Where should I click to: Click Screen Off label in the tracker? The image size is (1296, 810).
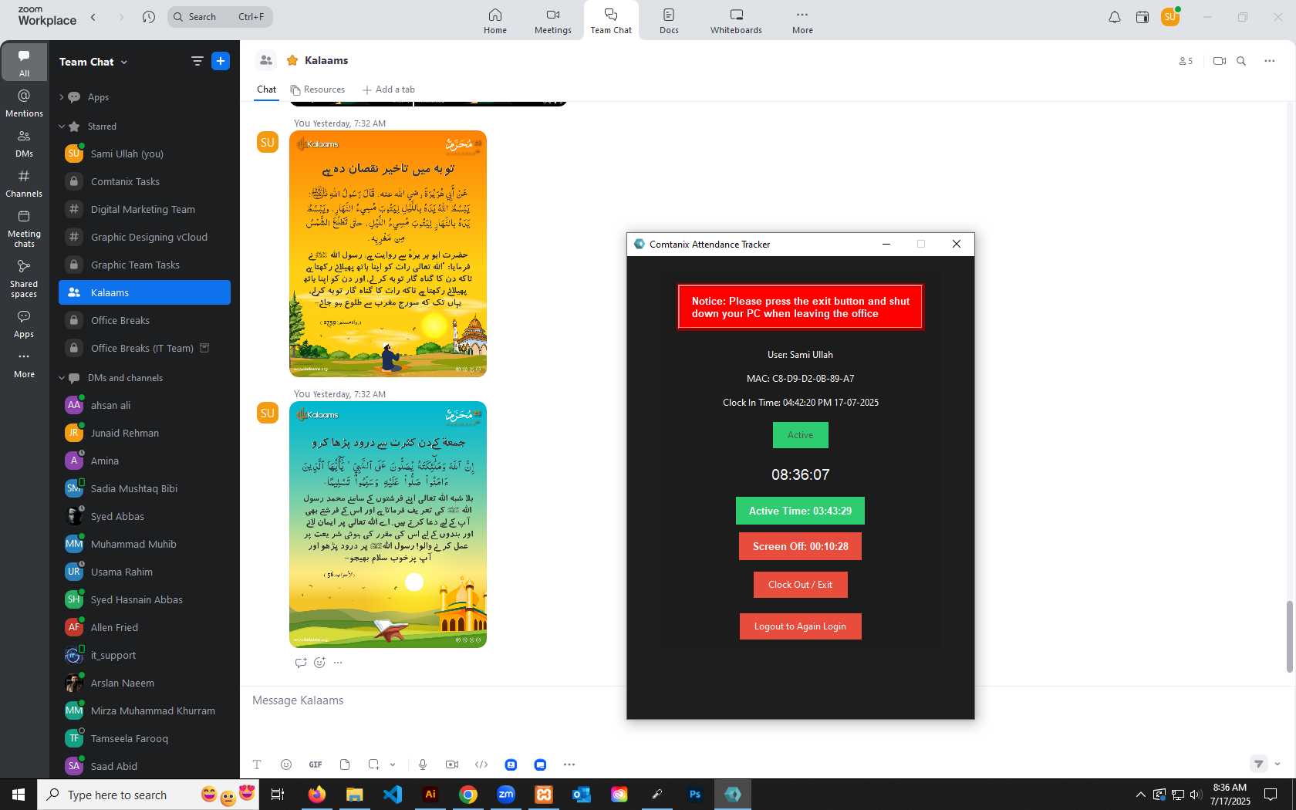[800, 546]
